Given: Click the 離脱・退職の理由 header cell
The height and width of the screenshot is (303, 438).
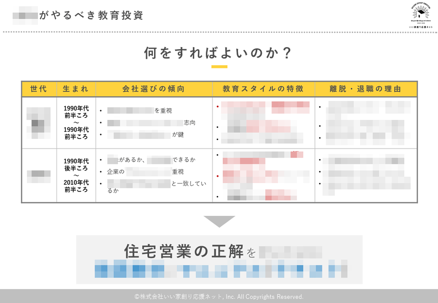Looking at the screenshot, I should tap(366, 89).
